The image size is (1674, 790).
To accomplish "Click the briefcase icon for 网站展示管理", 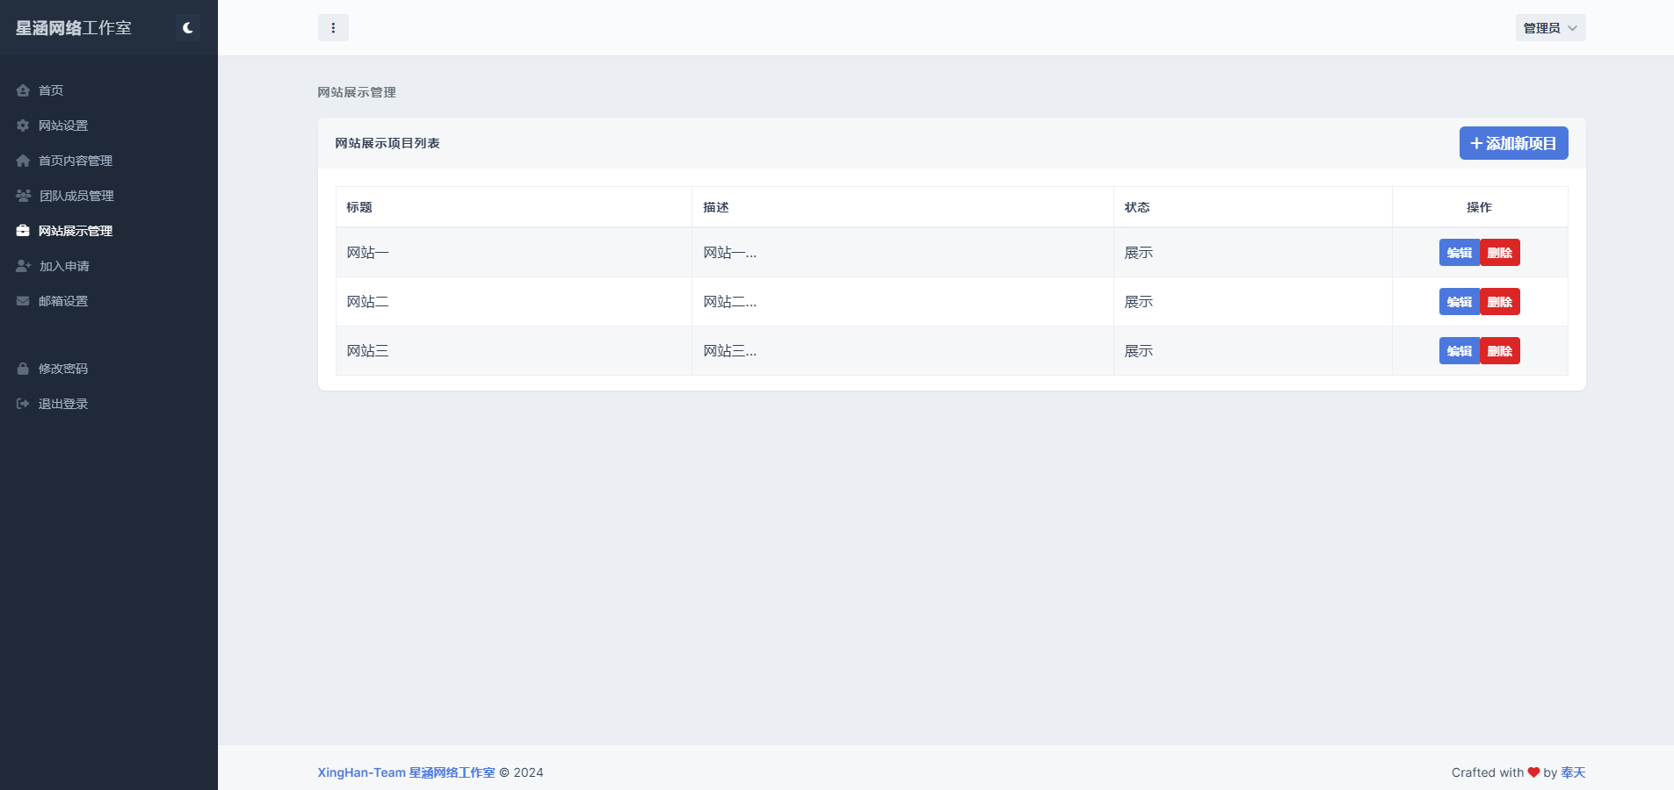I will click(23, 231).
